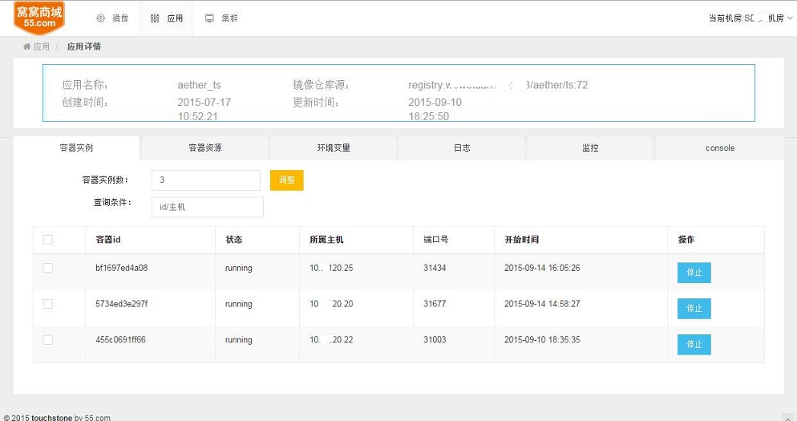
Task: Open the console tab
Action: point(720,148)
